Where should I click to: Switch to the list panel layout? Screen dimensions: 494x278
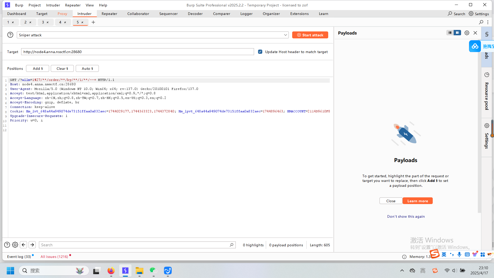(x=450, y=32)
